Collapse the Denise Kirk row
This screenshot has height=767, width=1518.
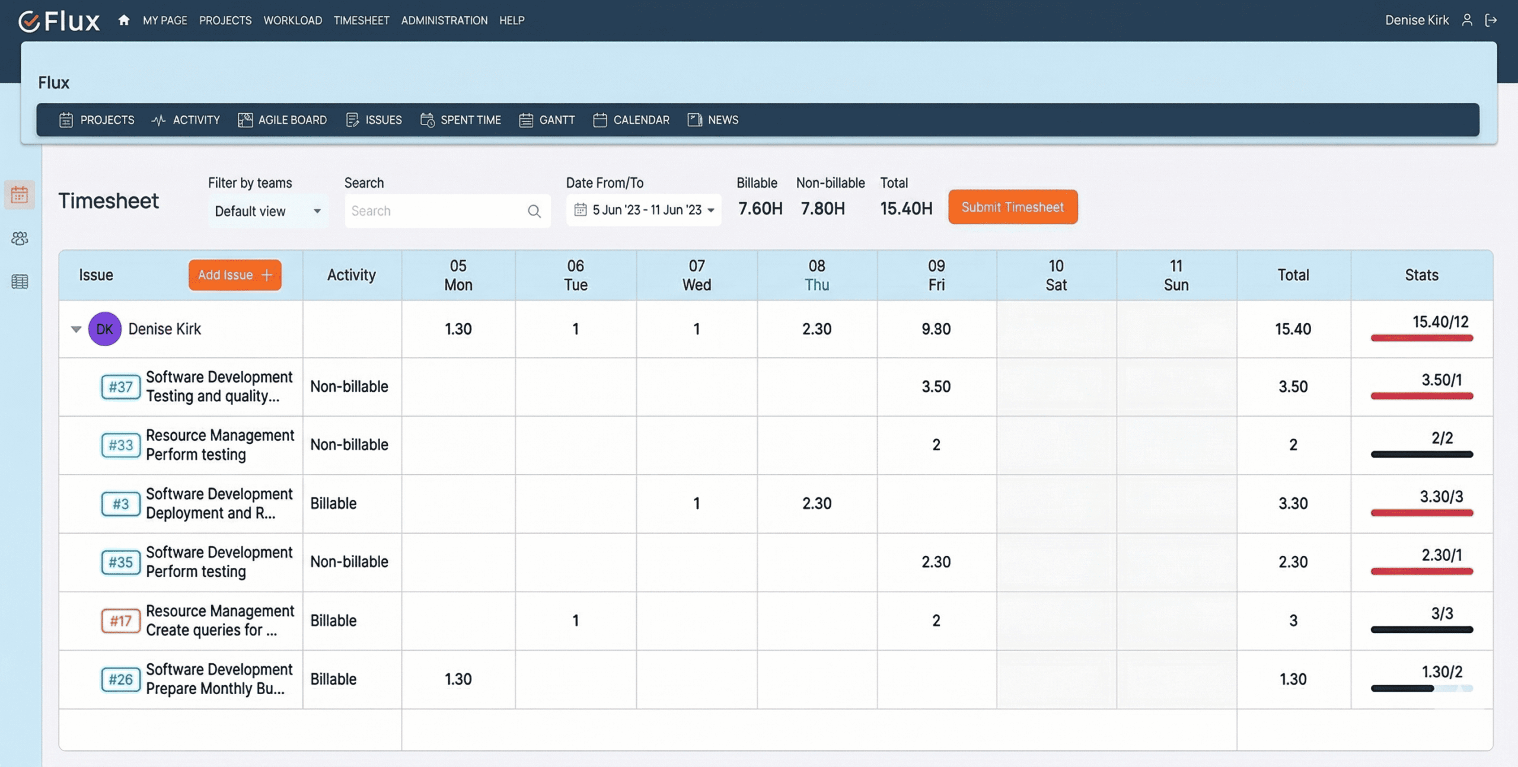click(x=75, y=329)
